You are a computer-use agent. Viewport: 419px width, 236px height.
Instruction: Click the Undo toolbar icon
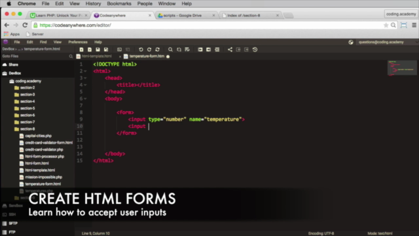pyautogui.click(x=141, y=50)
